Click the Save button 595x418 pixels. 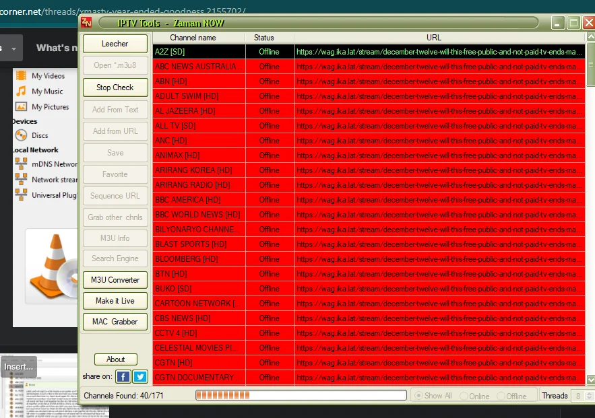pyautogui.click(x=115, y=153)
